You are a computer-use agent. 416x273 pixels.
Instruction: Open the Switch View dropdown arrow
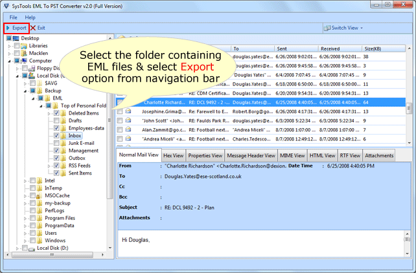coord(362,28)
